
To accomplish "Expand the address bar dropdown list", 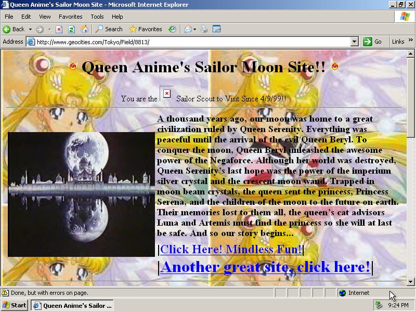I will 355,42.
